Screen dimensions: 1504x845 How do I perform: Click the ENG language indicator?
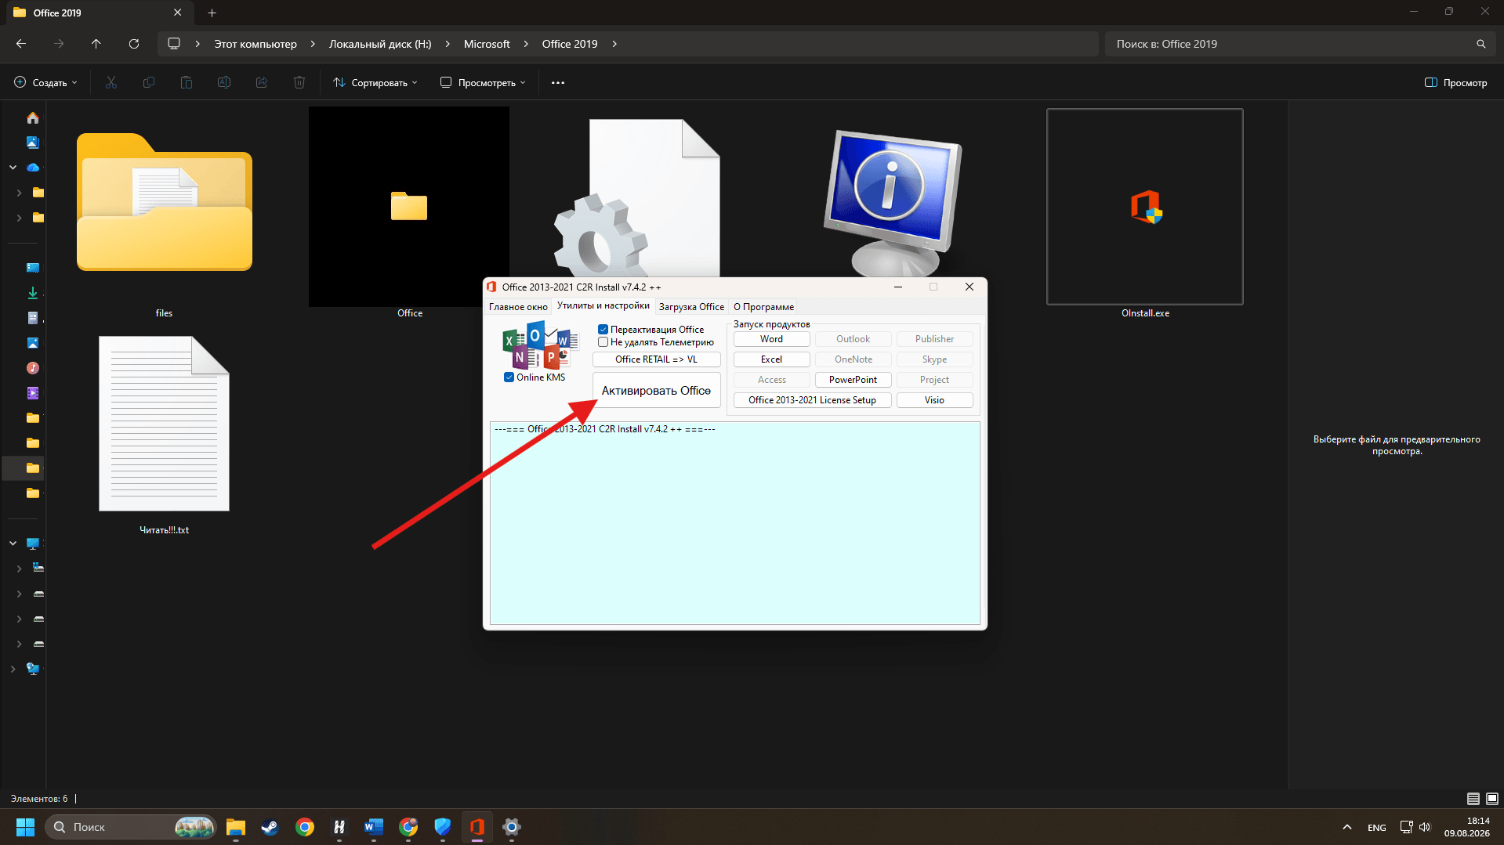tap(1377, 827)
